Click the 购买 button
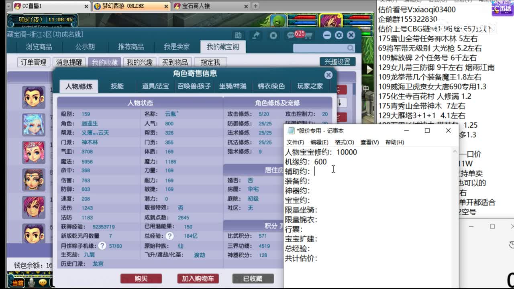The image size is (514, 289). click(141, 279)
